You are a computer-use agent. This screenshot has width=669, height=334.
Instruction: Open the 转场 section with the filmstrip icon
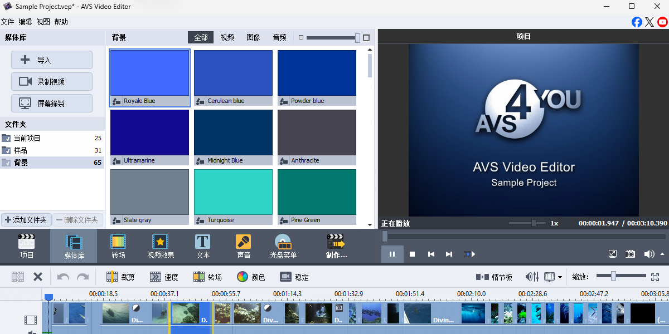click(118, 246)
